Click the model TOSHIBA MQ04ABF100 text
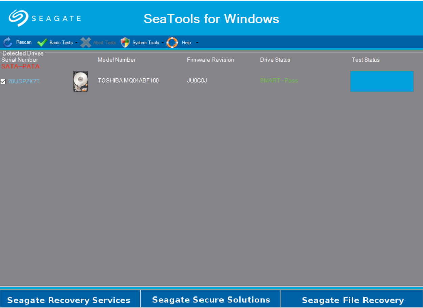This screenshot has width=423, height=308. point(128,81)
